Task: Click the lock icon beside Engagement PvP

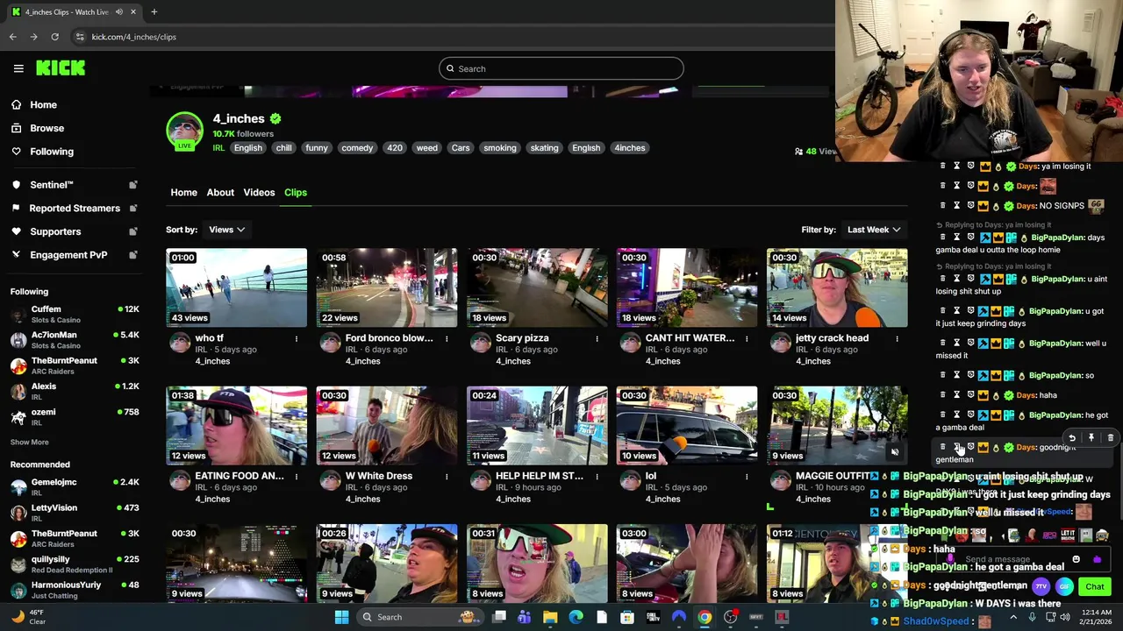Action: click(x=133, y=255)
